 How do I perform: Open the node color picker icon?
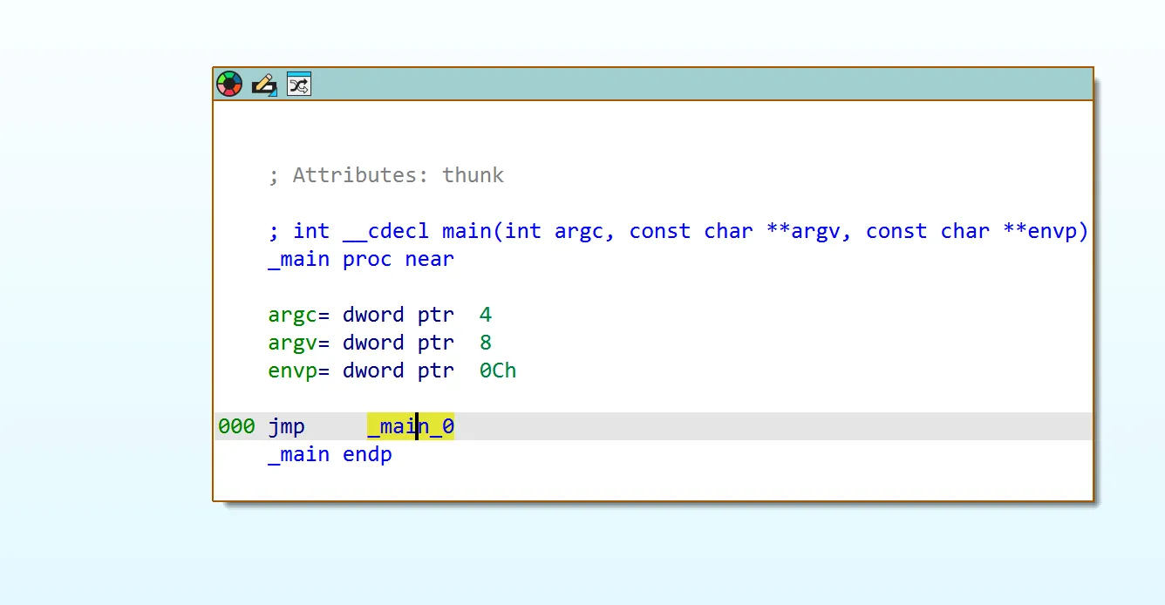point(228,85)
